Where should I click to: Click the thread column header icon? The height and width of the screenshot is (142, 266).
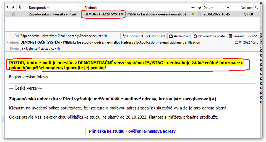pyautogui.click(x=7, y=7)
